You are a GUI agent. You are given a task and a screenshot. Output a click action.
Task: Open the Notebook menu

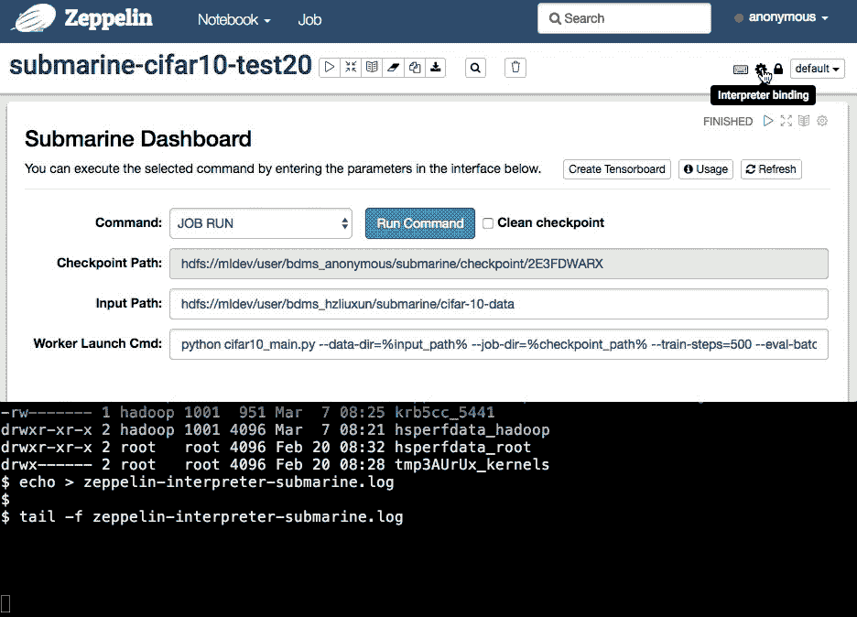click(x=233, y=19)
